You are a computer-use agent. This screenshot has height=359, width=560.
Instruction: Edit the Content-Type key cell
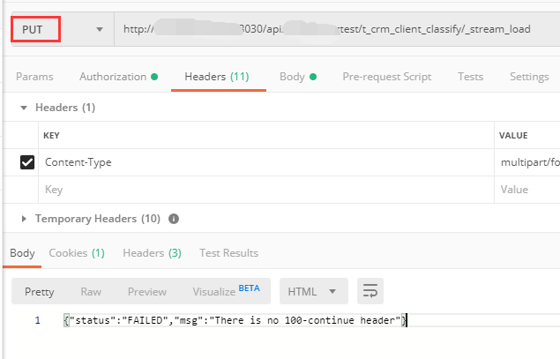[x=266, y=162]
